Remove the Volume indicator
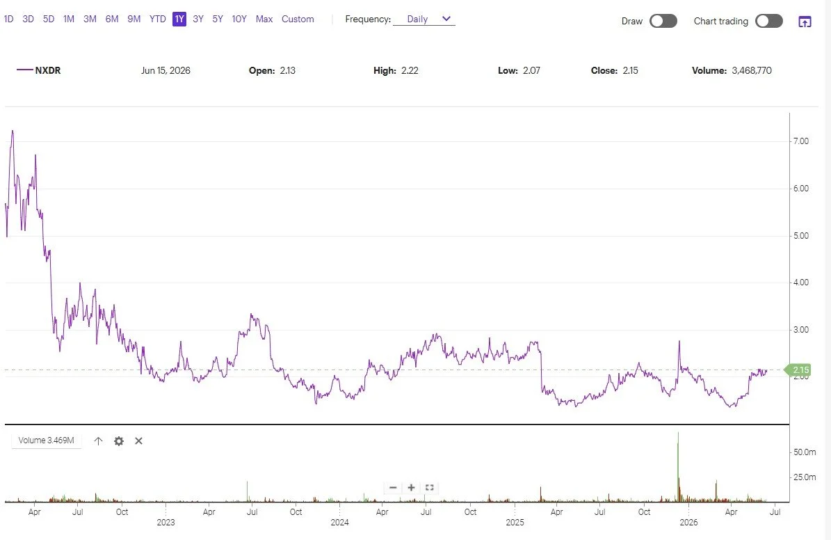 tap(139, 440)
